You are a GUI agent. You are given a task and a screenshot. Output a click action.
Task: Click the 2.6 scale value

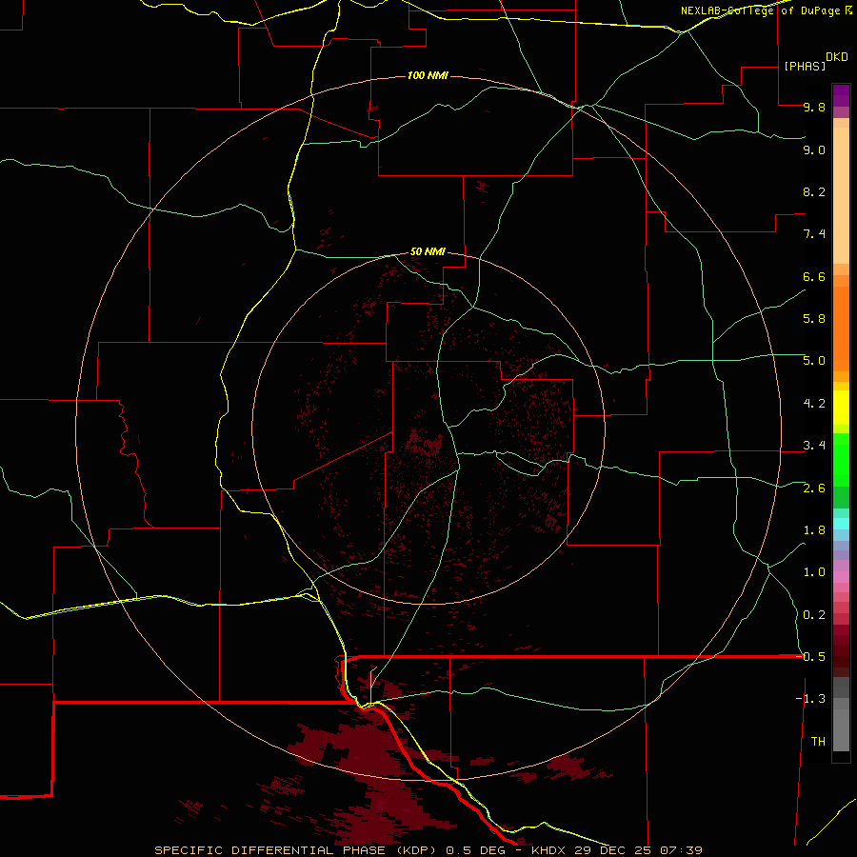814,488
